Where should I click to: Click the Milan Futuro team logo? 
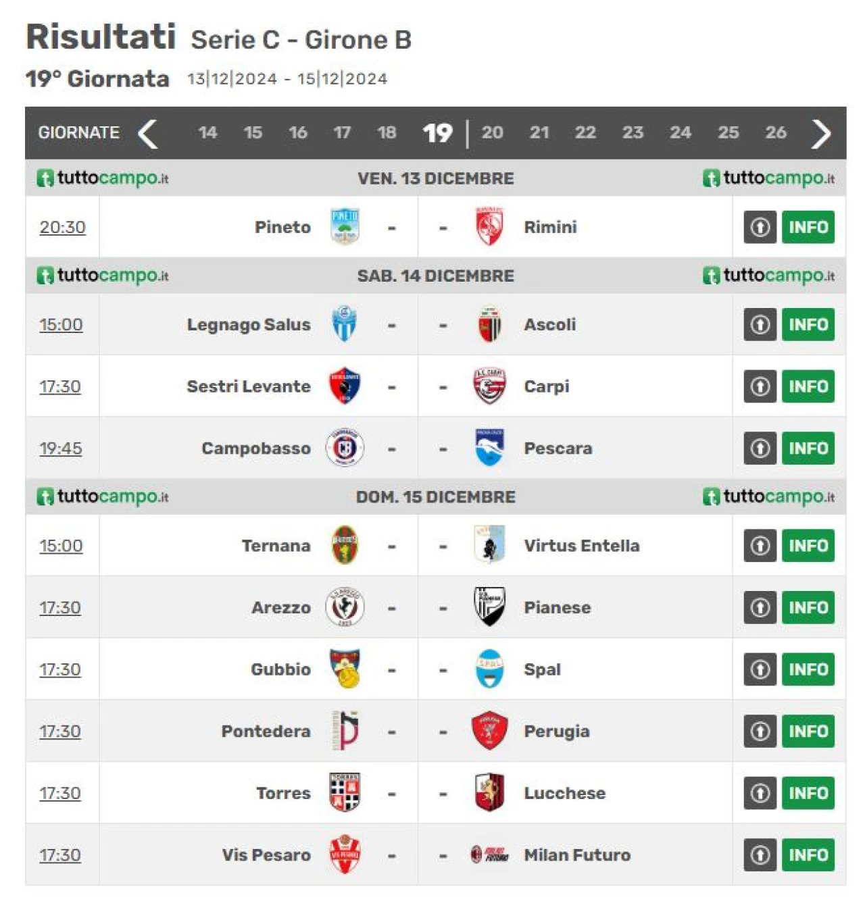(489, 854)
